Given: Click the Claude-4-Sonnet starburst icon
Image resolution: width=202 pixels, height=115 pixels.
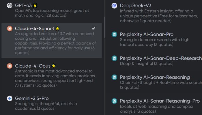Looking at the screenshot, I should point(10,28).
